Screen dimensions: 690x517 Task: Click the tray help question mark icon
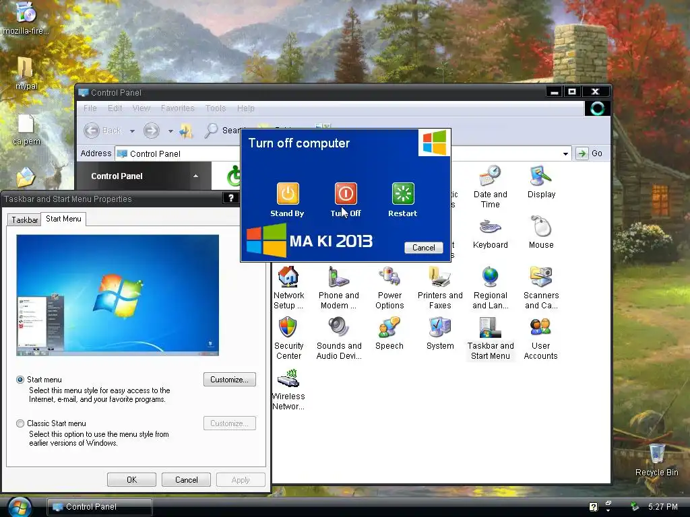pyautogui.click(x=593, y=507)
